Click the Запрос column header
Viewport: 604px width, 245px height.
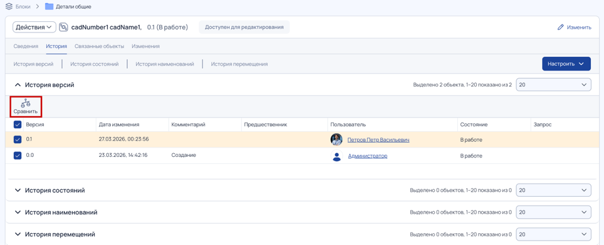point(543,124)
